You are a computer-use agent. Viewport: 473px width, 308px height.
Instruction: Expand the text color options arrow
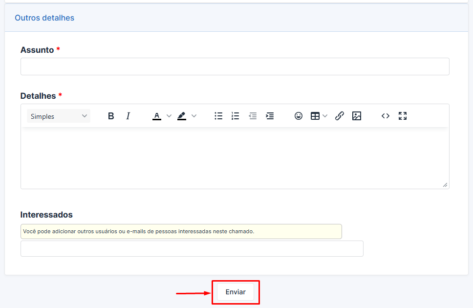coord(169,116)
